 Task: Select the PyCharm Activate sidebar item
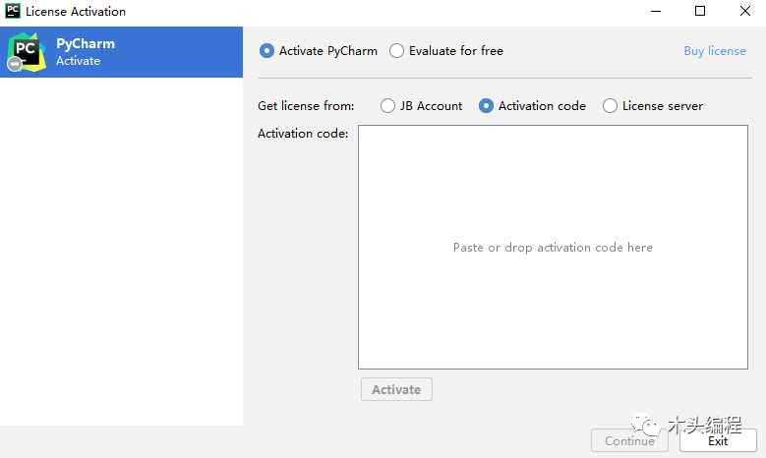click(x=121, y=52)
